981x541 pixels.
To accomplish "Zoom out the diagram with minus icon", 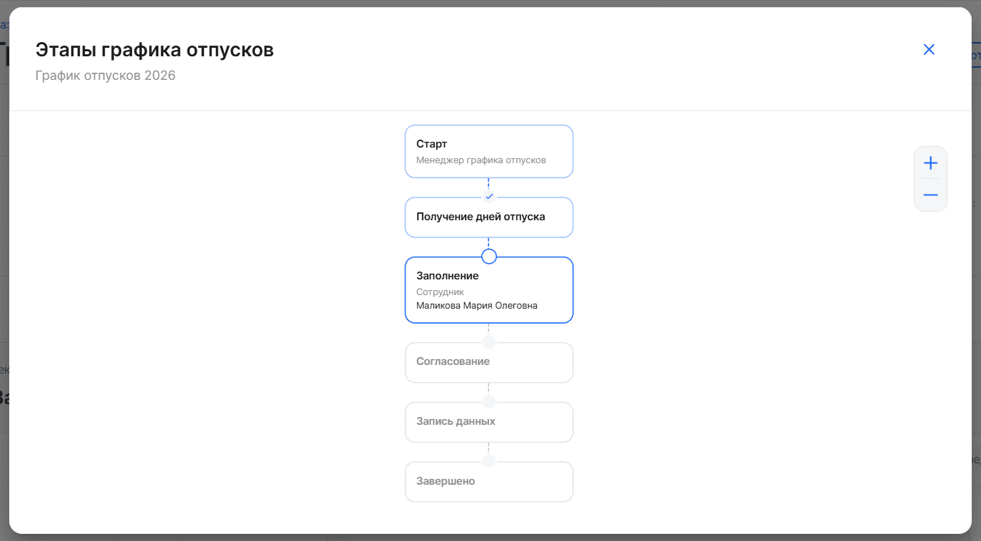I will [x=930, y=195].
